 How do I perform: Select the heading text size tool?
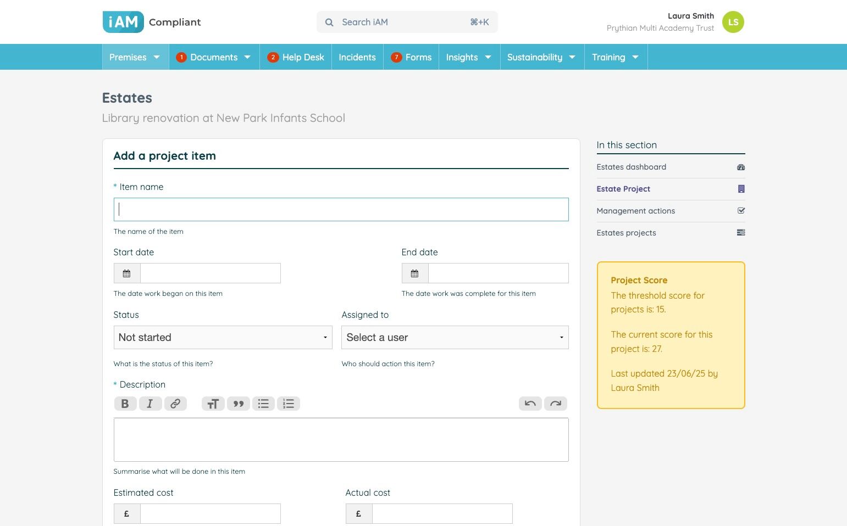213,404
